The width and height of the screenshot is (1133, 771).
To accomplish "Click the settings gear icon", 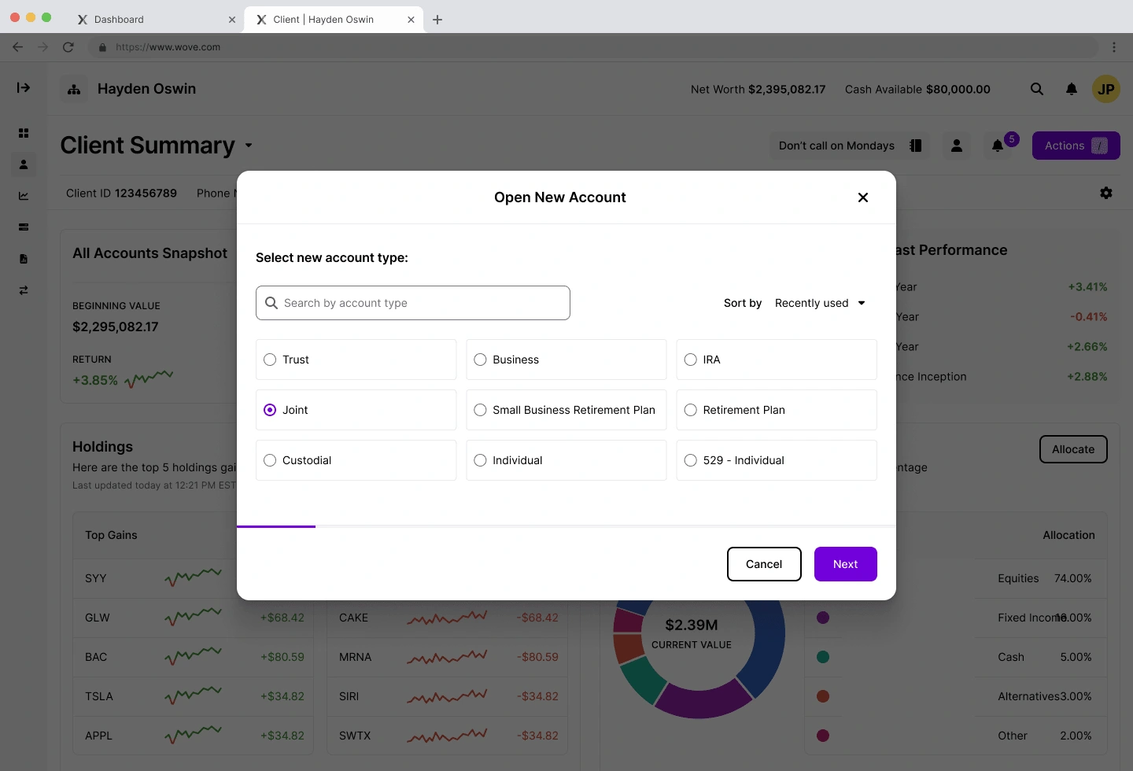I will pyautogui.click(x=1106, y=193).
